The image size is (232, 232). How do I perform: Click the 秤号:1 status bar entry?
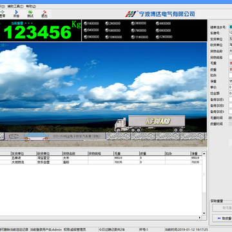click(x=144, y=229)
